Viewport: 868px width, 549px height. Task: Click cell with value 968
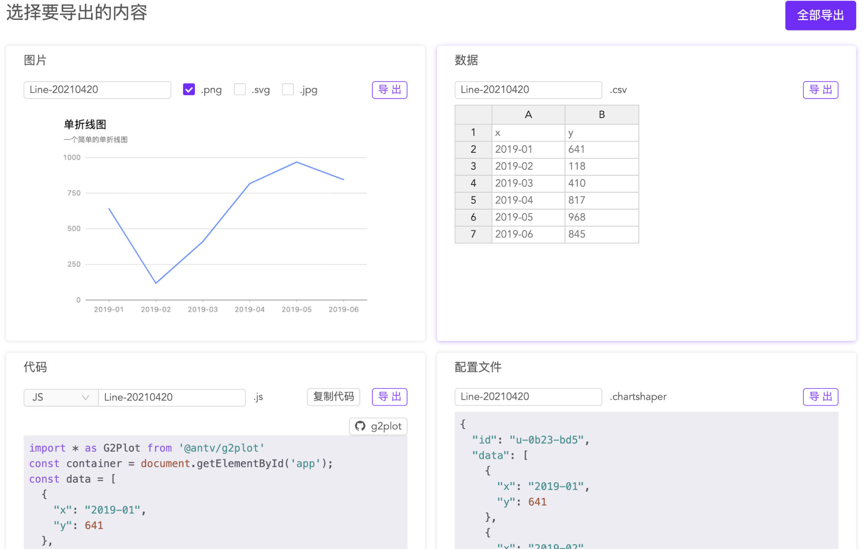[602, 217]
